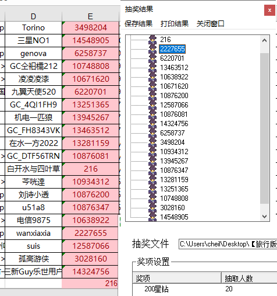The height and width of the screenshot is (296, 277).
Task: Click the GC_DTF56TRN cell
Action: click(x=33, y=156)
